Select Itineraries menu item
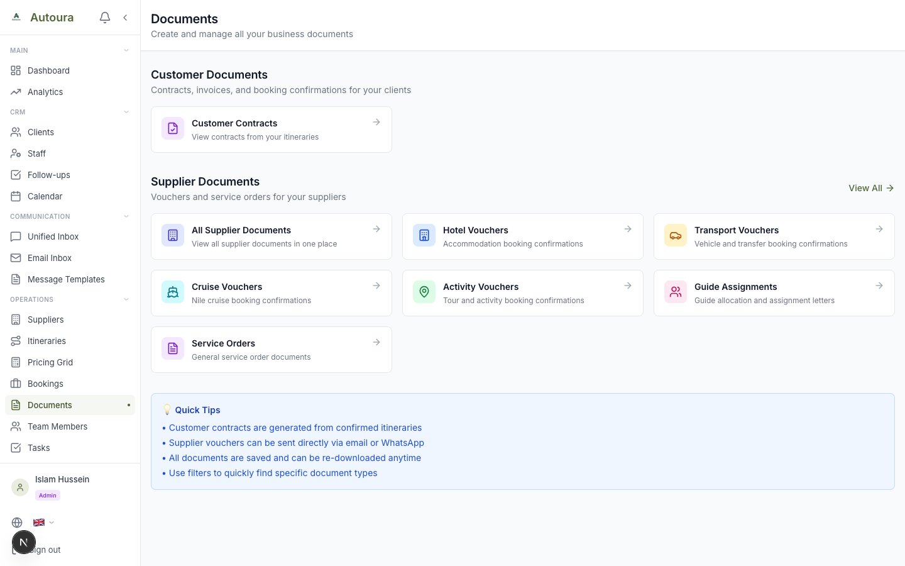Image resolution: width=905 pixels, height=566 pixels. [x=70, y=341]
